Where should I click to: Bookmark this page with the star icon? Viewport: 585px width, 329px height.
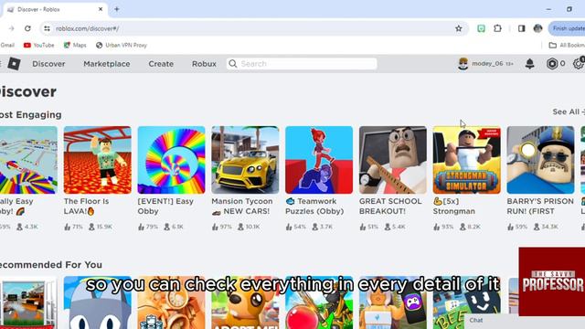[459, 28]
